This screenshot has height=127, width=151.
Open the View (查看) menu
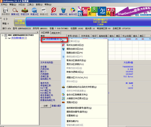[39, 5]
